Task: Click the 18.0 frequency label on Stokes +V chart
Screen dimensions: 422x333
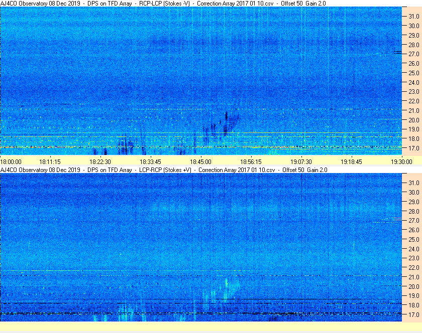Action: pos(414,305)
